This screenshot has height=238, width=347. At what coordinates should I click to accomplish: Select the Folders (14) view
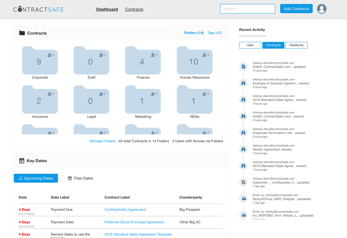pos(194,33)
